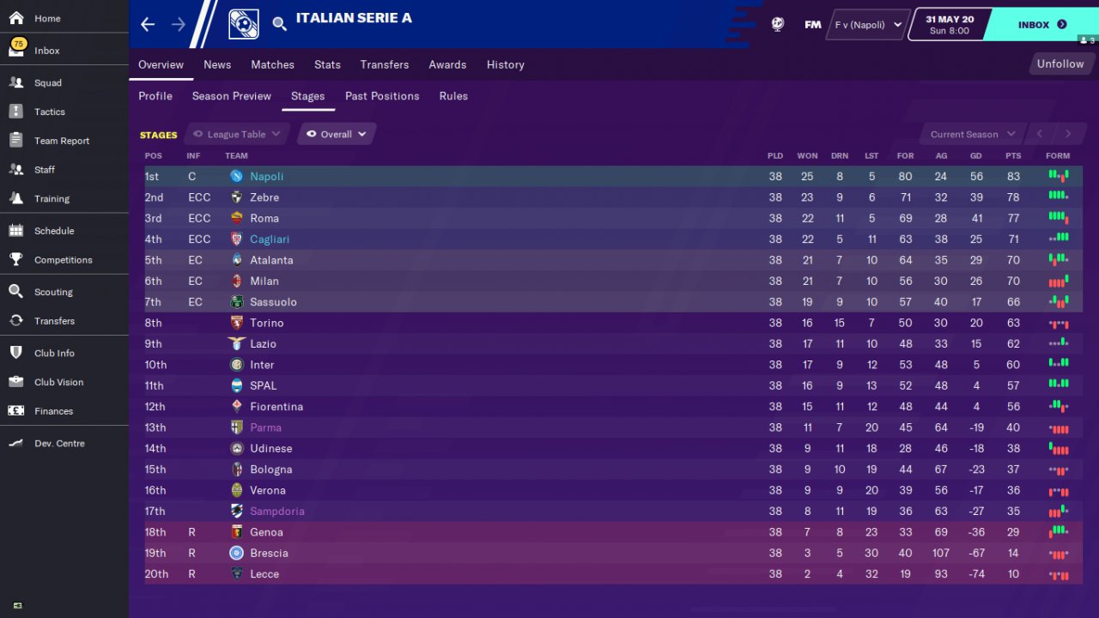
Task: Open Scouting in the sidebar
Action: coord(53,292)
